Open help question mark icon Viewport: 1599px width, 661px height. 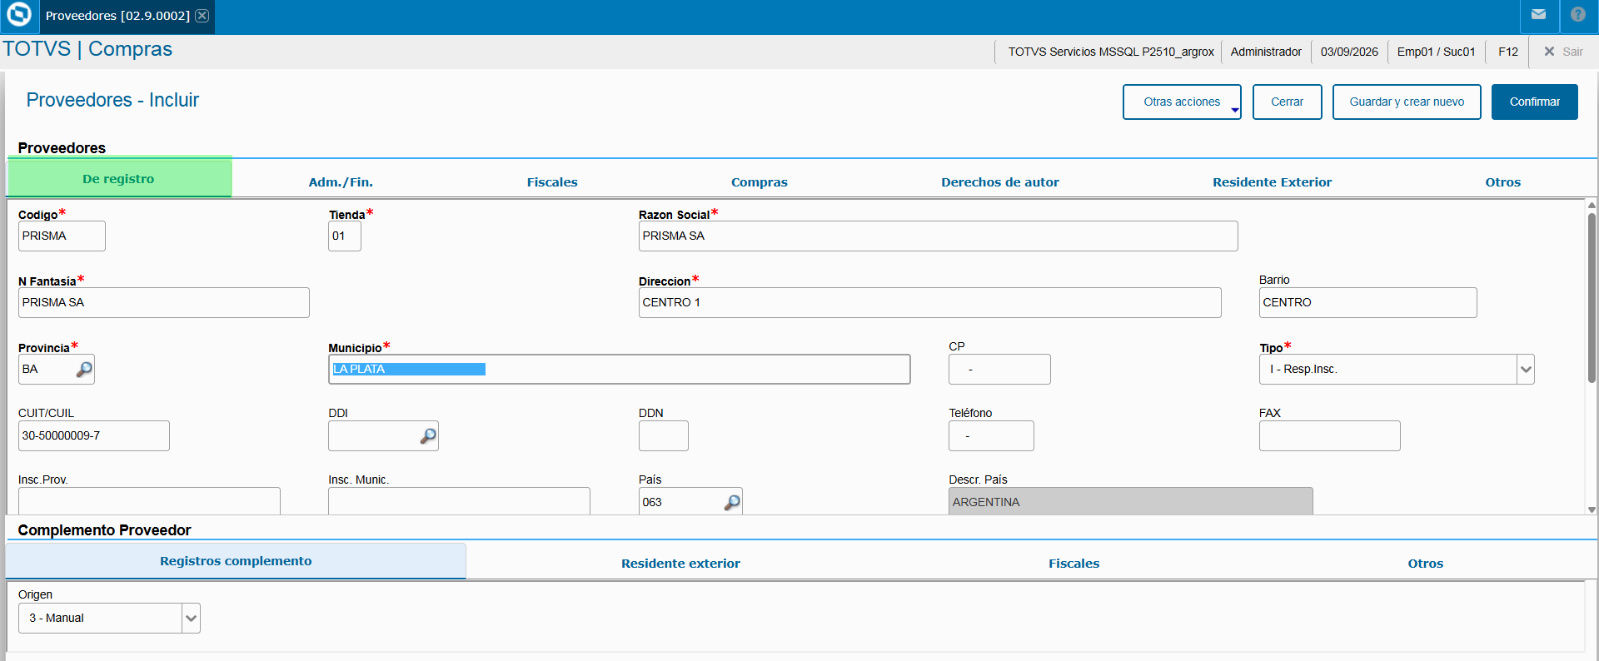(1578, 15)
